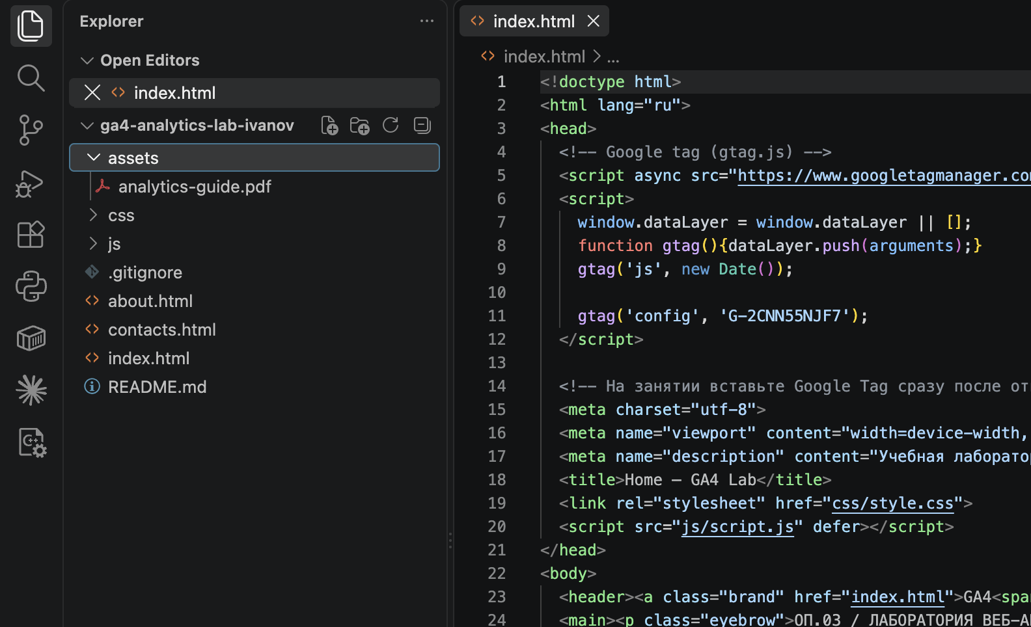Viewport: 1031px width, 627px height.
Task: Open Explorer more actions menu
Action: tap(427, 21)
